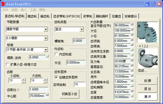Viewport: 163px width, 104px height.
Task: Switch to the 蜗轮蜗杆 tab
Action: tap(102, 16)
